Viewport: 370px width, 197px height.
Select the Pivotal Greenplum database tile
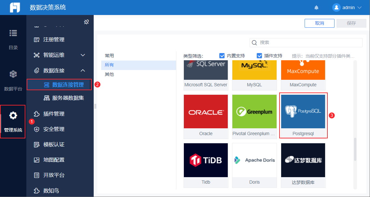254,117
